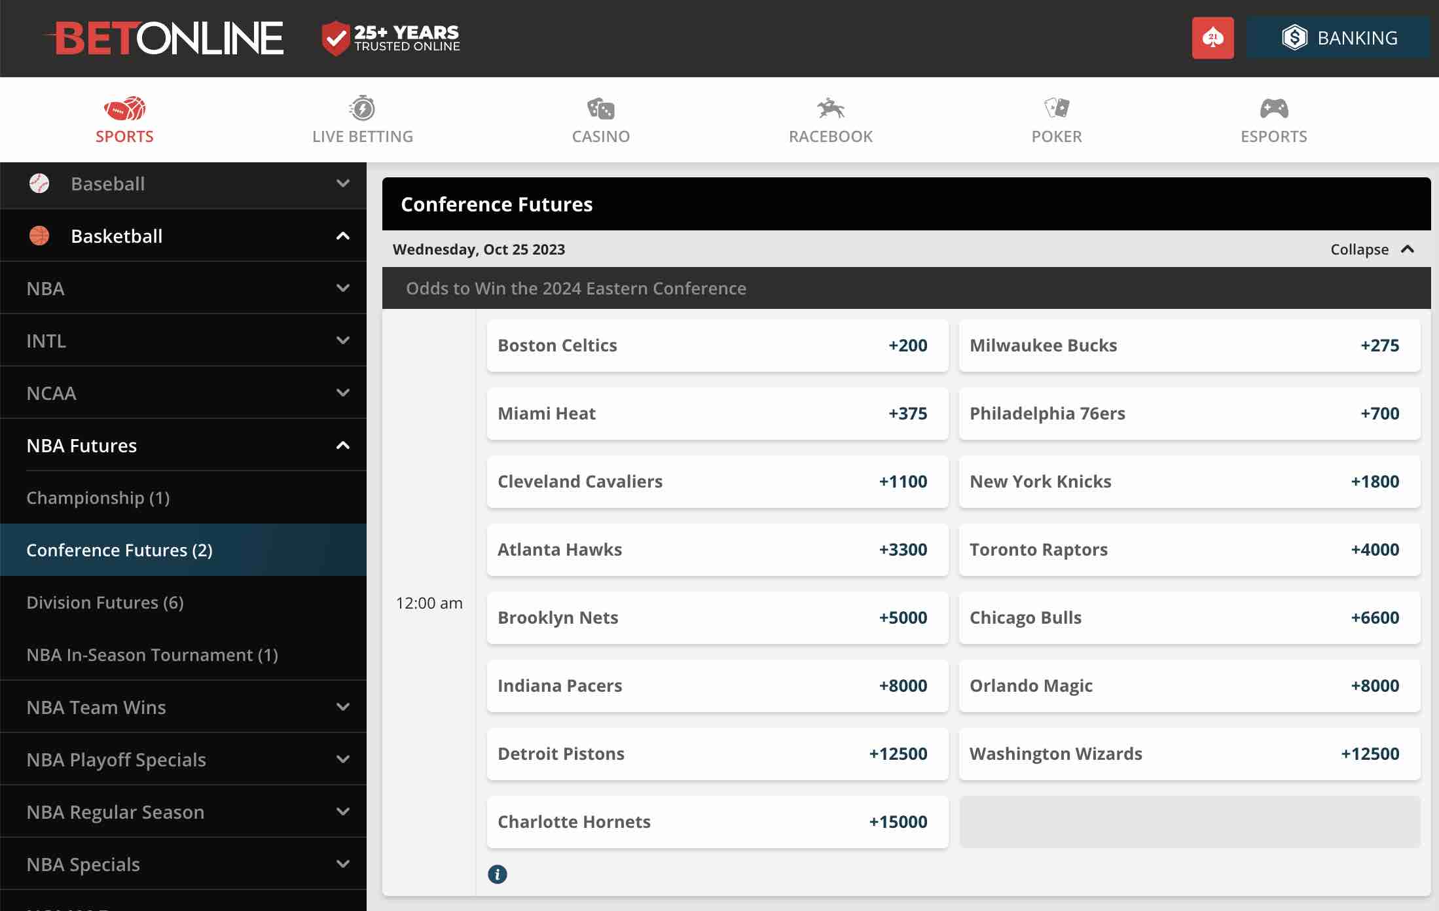Open Live Betting stopwatch icon

point(362,109)
